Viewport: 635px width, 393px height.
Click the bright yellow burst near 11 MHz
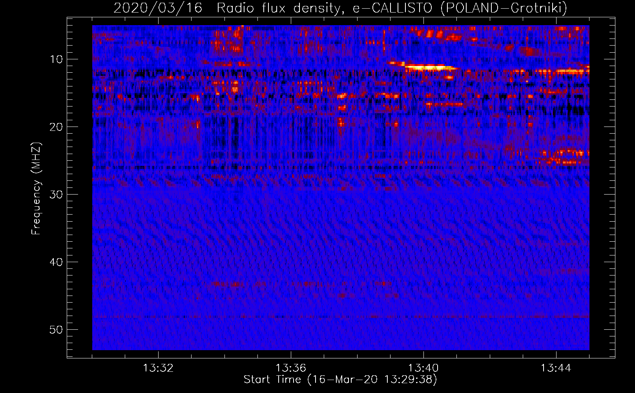431,68
